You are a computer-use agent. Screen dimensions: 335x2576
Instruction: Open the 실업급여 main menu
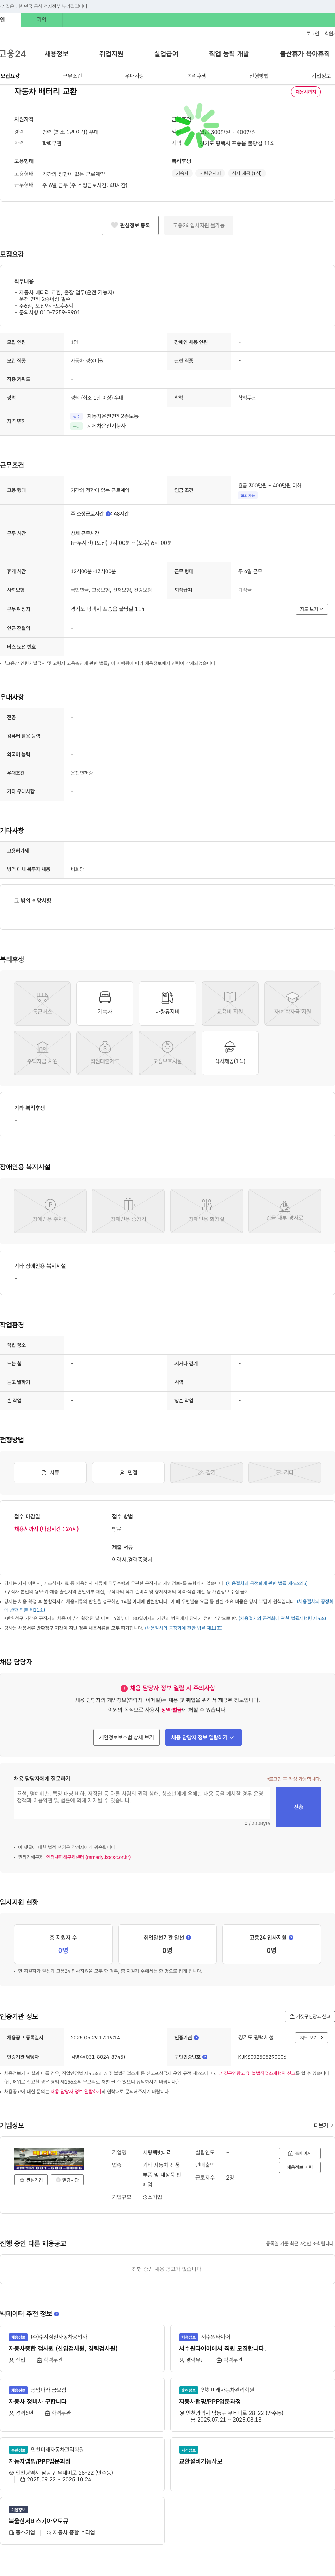coord(166,54)
